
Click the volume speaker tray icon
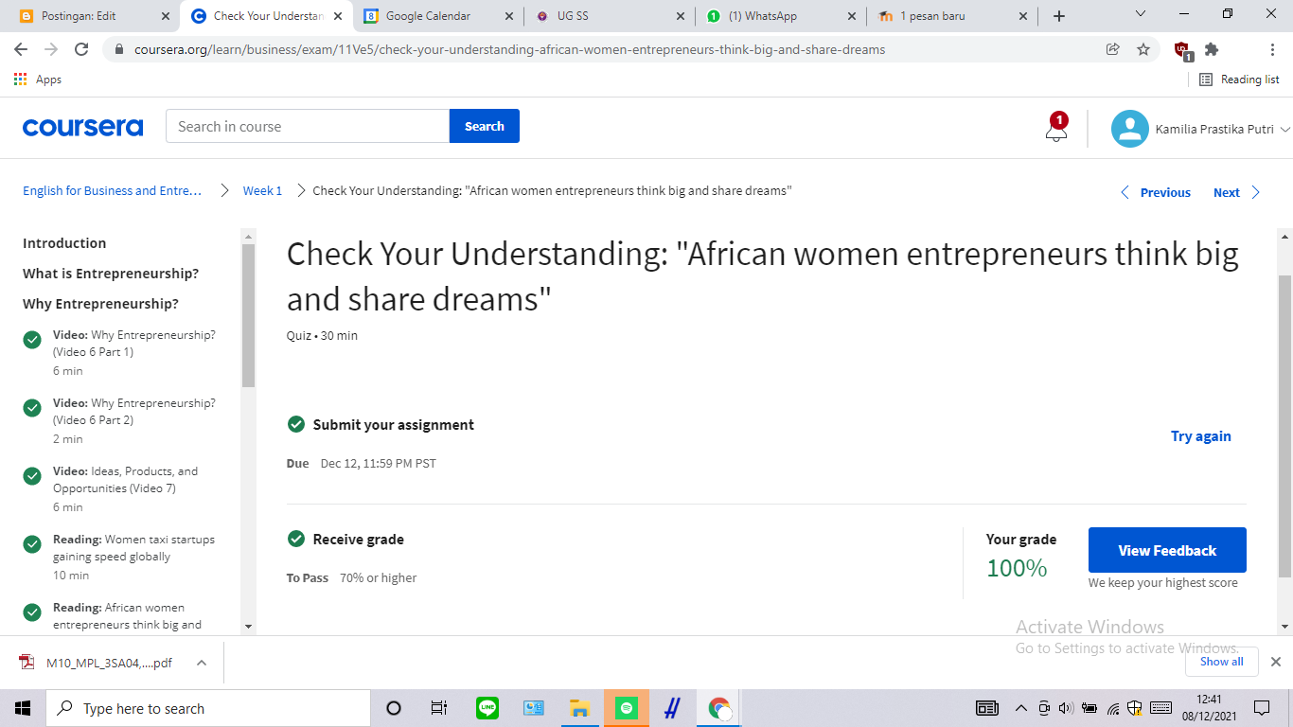pyautogui.click(x=1066, y=708)
